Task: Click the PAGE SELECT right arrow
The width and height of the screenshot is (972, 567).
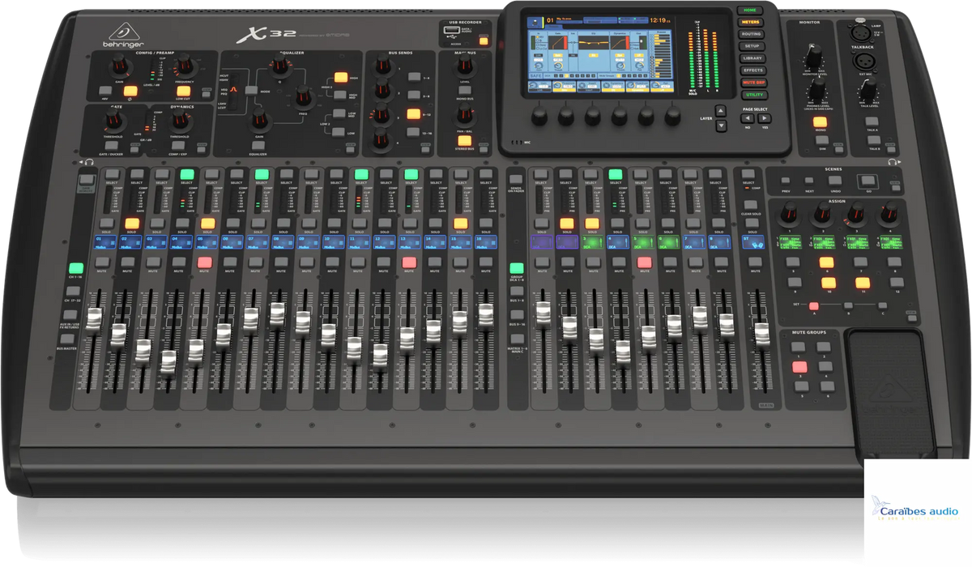Action: pyautogui.click(x=766, y=119)
